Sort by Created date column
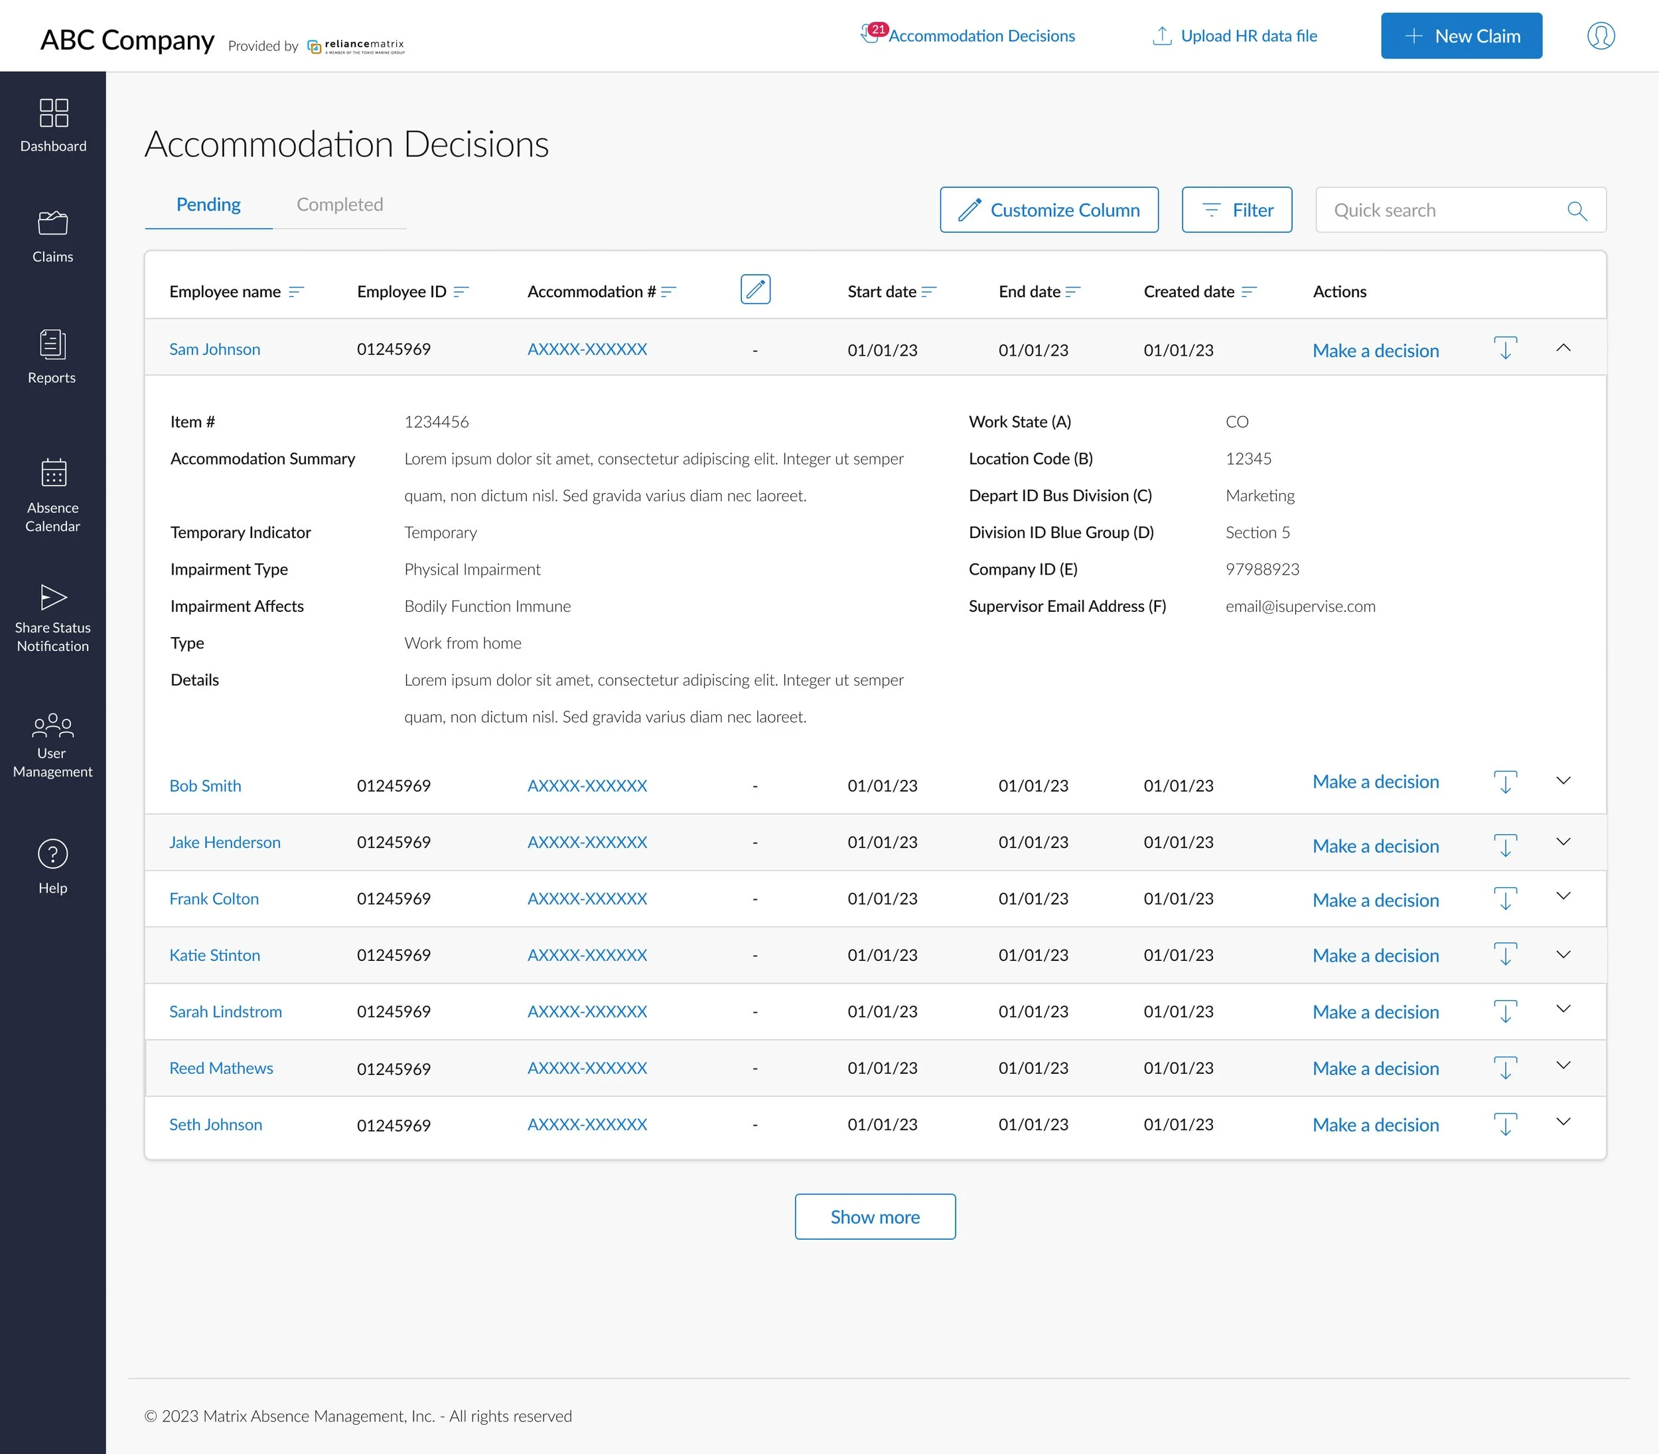Screen dimensions: 1659x1454 [1248, 292]
